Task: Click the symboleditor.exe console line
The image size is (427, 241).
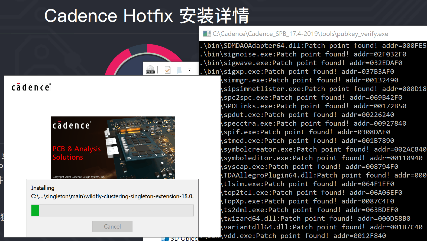Action: pyautogui.click(x=322, y=158)
